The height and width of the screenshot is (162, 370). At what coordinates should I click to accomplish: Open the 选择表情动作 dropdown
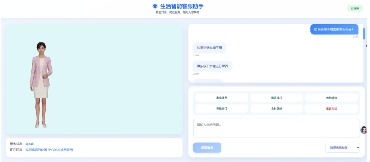tap(342, 148)
